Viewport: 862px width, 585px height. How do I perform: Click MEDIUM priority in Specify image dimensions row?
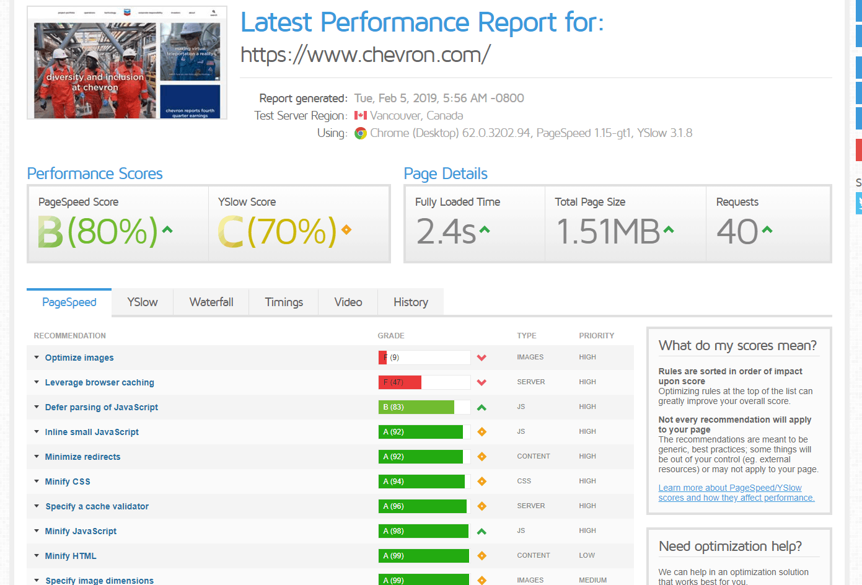[593, 580]
